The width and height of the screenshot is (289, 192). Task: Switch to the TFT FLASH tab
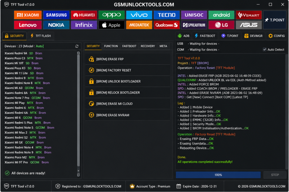click(41, 36)
